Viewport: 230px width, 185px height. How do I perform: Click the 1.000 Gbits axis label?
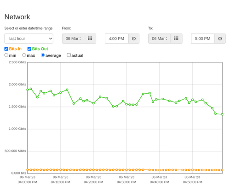pos(17,129)
